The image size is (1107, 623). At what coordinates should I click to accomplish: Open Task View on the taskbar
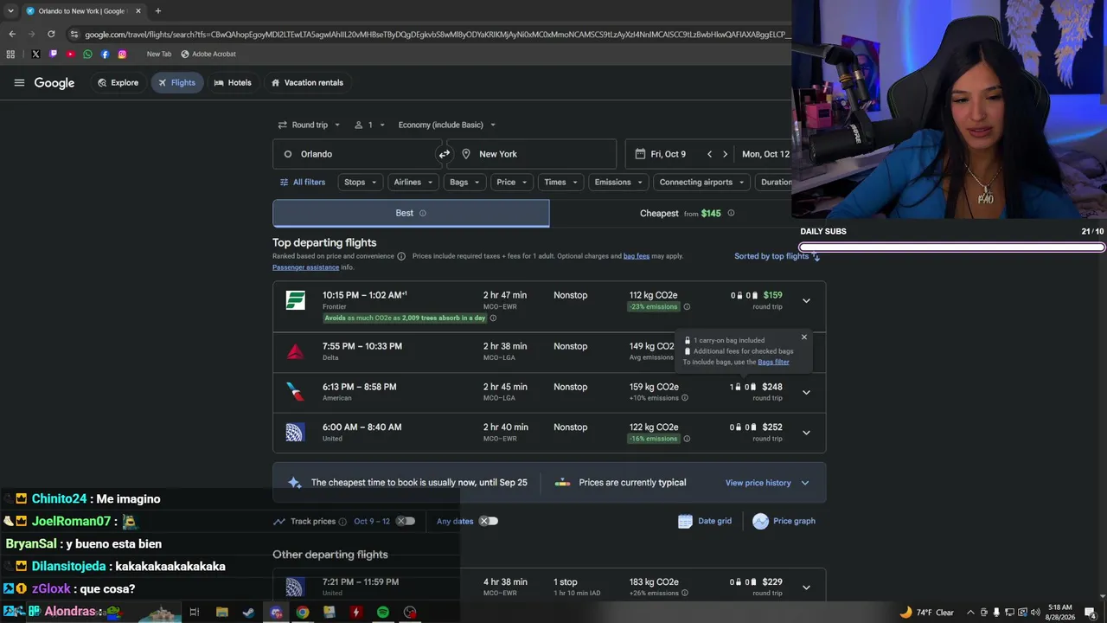(195, 613)
